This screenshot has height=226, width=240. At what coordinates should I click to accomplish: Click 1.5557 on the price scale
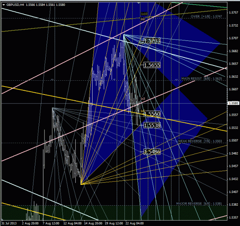(233, 115)
